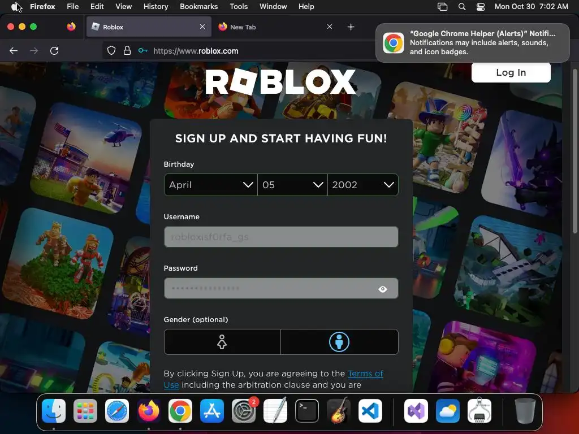This screenshot has width=579, height=434.
Task: Click the Stage Manager menu bar icon
Action: click(442, 6)
